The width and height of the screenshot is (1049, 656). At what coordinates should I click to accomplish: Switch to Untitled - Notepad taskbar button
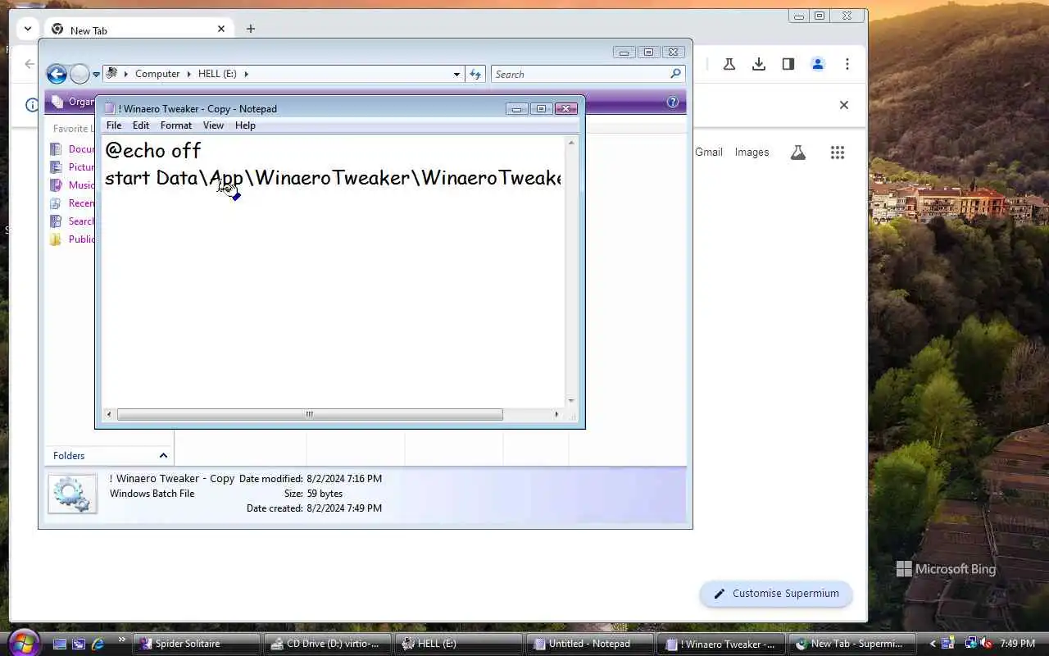pyautogui.click(x=591, y=644)
